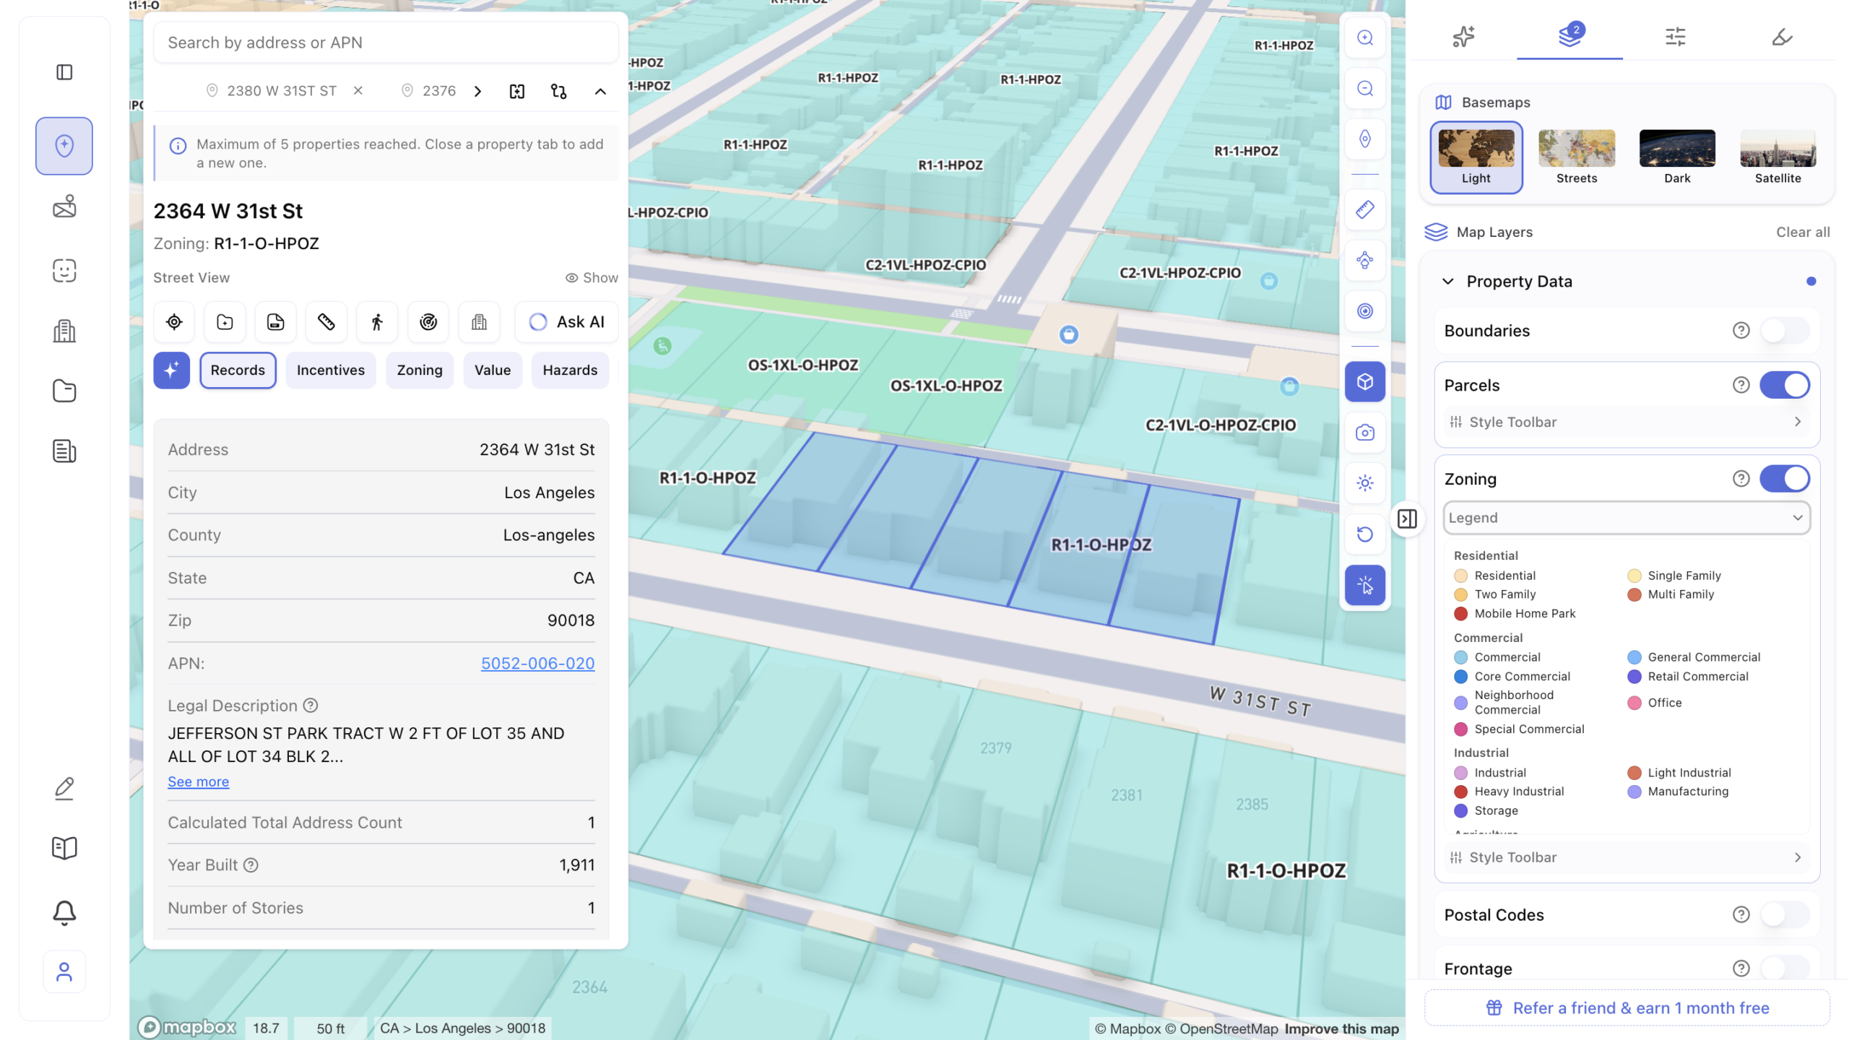The width and height of the screenshot is (1849, 1040).
Task: Open the user profile icon
Action: click(x=64, y=972)
